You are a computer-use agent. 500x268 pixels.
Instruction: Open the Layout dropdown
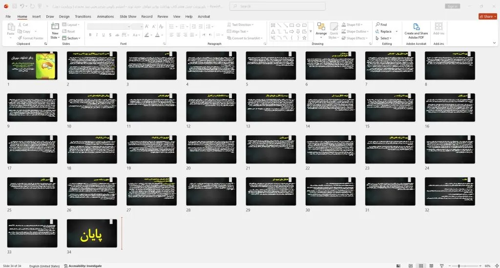[71, 24]
